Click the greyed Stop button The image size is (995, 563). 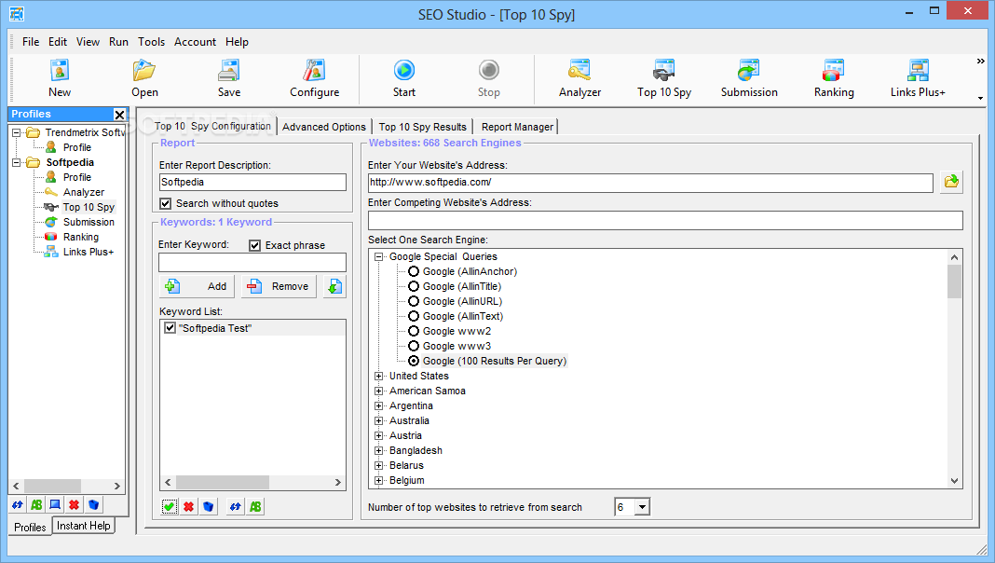point(488,78)
